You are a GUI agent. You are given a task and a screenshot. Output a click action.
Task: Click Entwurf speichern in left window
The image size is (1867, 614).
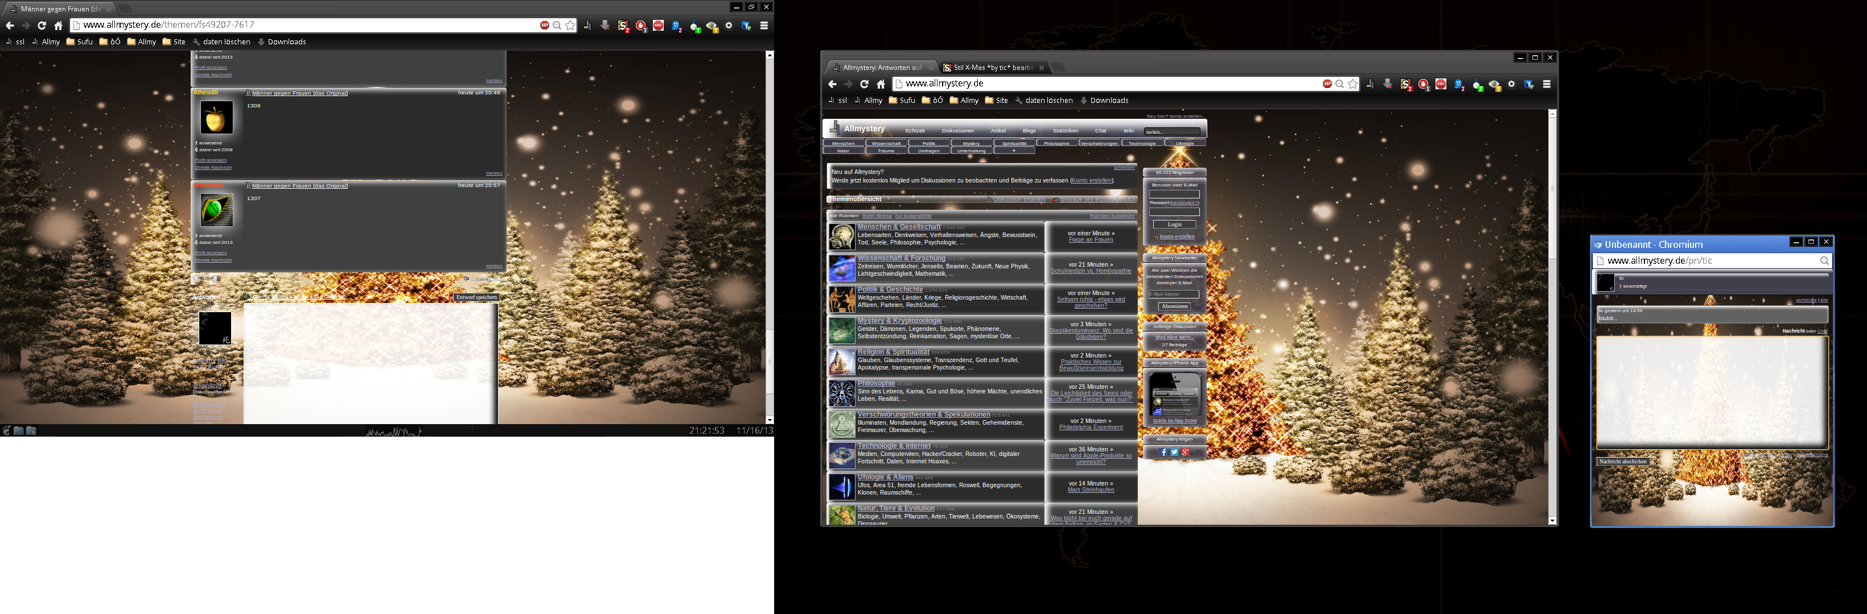click(476, 297)
